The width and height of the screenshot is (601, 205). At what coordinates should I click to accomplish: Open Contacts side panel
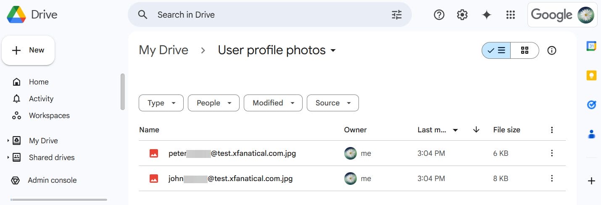point(591,134)
